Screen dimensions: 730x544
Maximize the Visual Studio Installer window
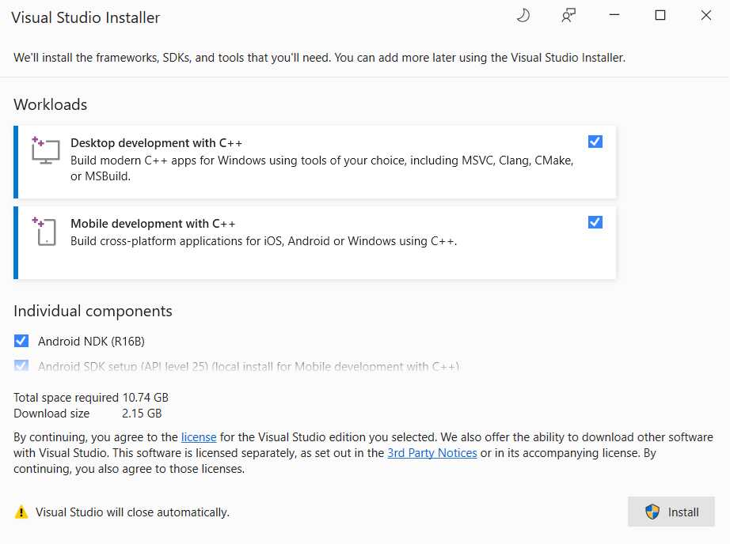pyautogui.click(x=660, y=15)
